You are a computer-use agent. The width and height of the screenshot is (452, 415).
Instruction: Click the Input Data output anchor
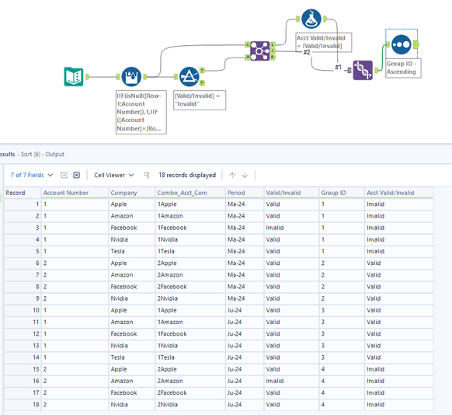(87, 77)
